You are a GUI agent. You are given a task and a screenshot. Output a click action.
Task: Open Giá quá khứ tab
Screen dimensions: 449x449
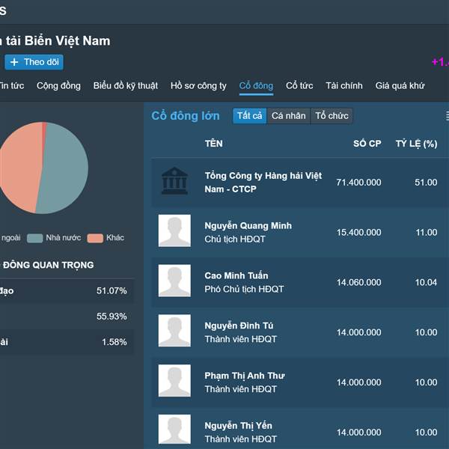400,85
